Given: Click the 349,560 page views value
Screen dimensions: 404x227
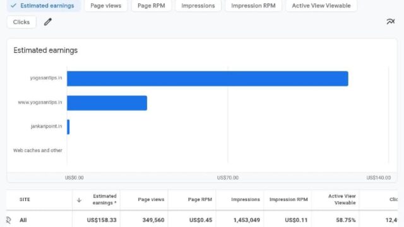Looking at the screenshot, I should [x=153, y=220].
